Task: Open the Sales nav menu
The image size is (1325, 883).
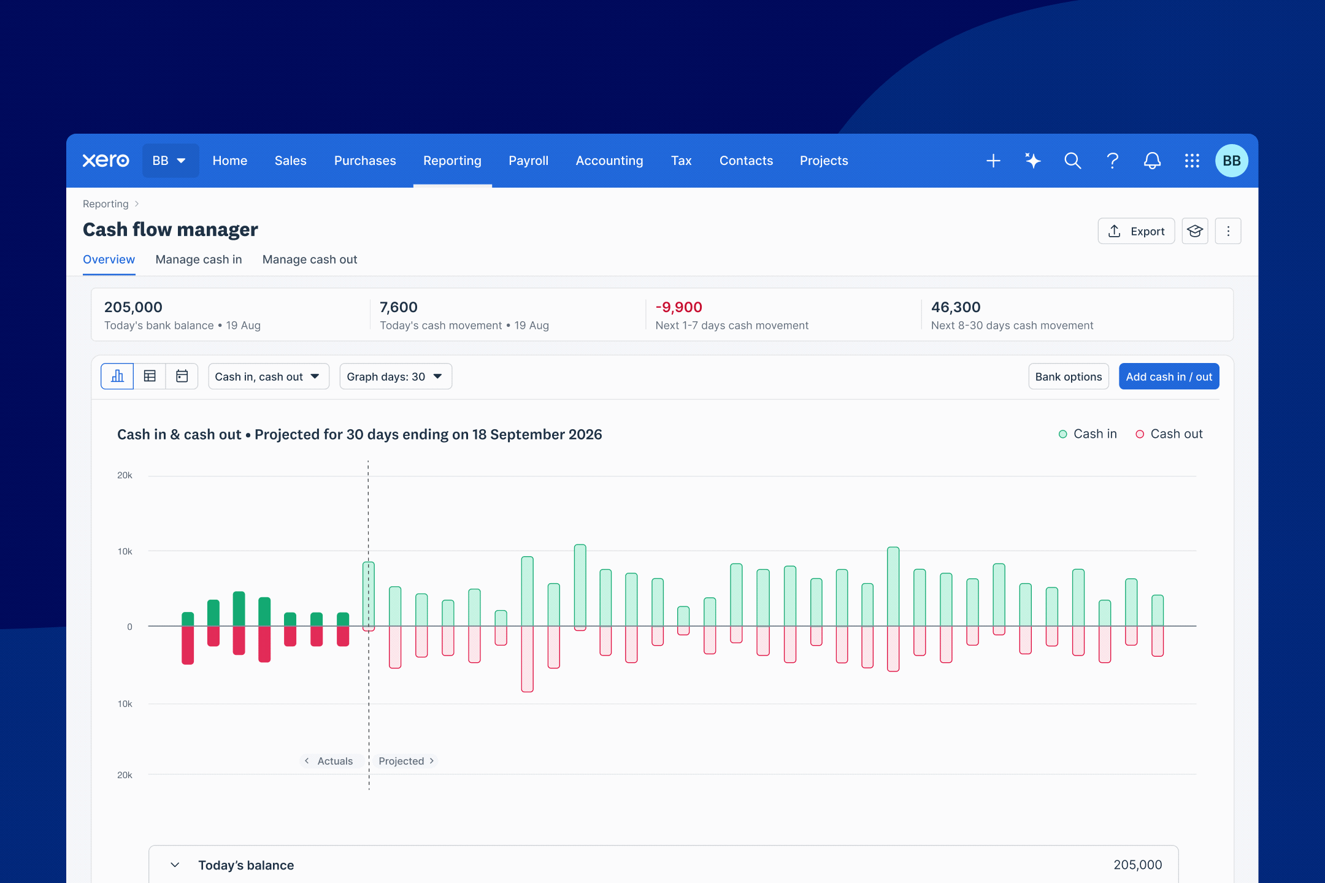Action: (290, 161)
